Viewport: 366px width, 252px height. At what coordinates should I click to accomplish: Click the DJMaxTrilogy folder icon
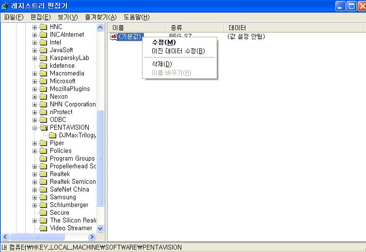(53, 135)
